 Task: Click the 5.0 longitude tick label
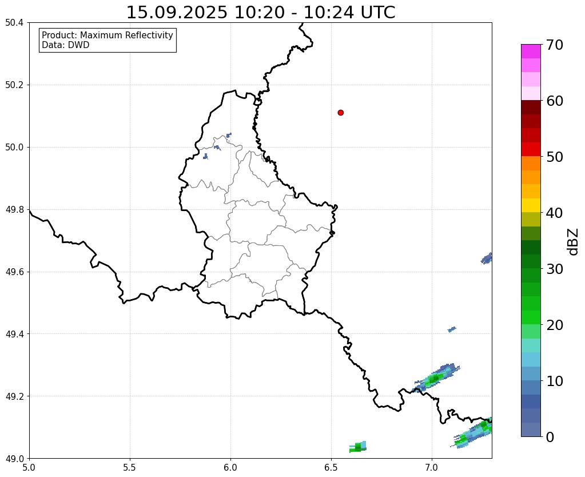29,467
